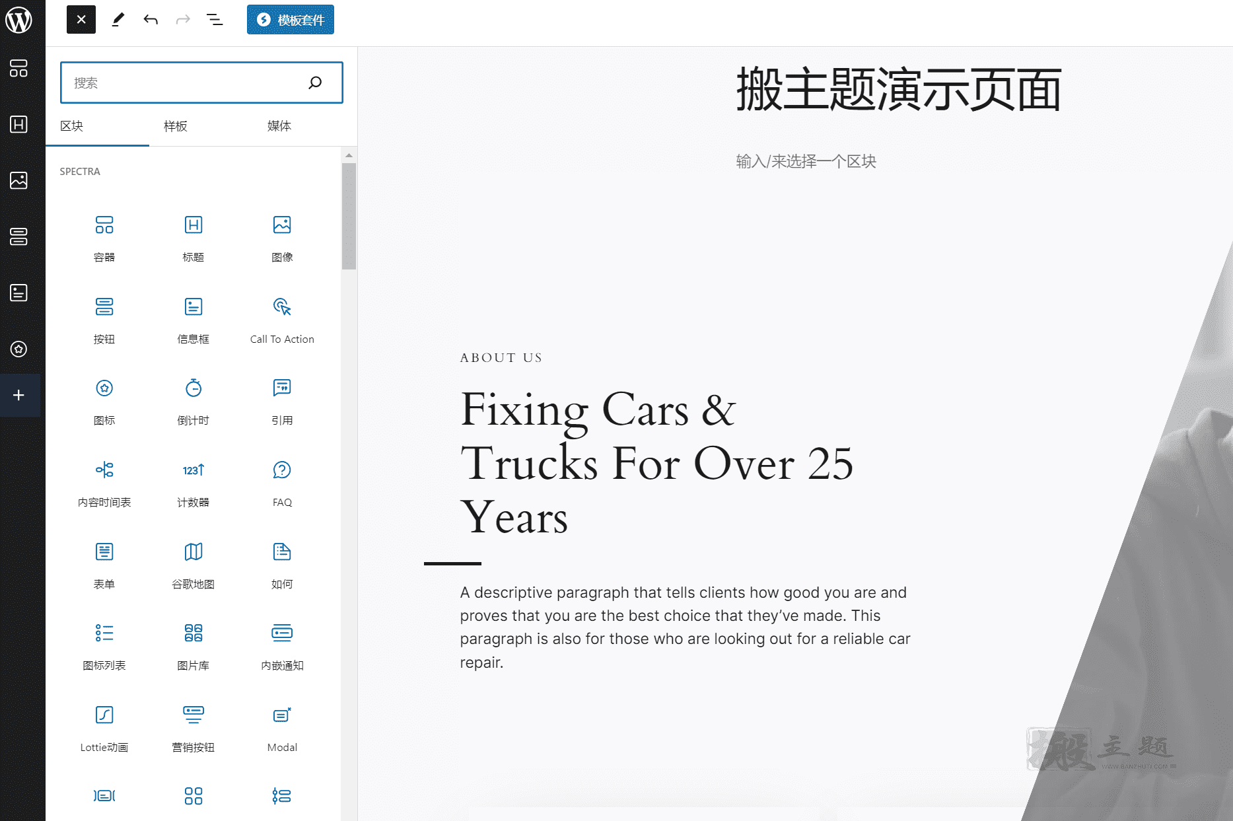Add the Call To Action block

pos(282,320)
